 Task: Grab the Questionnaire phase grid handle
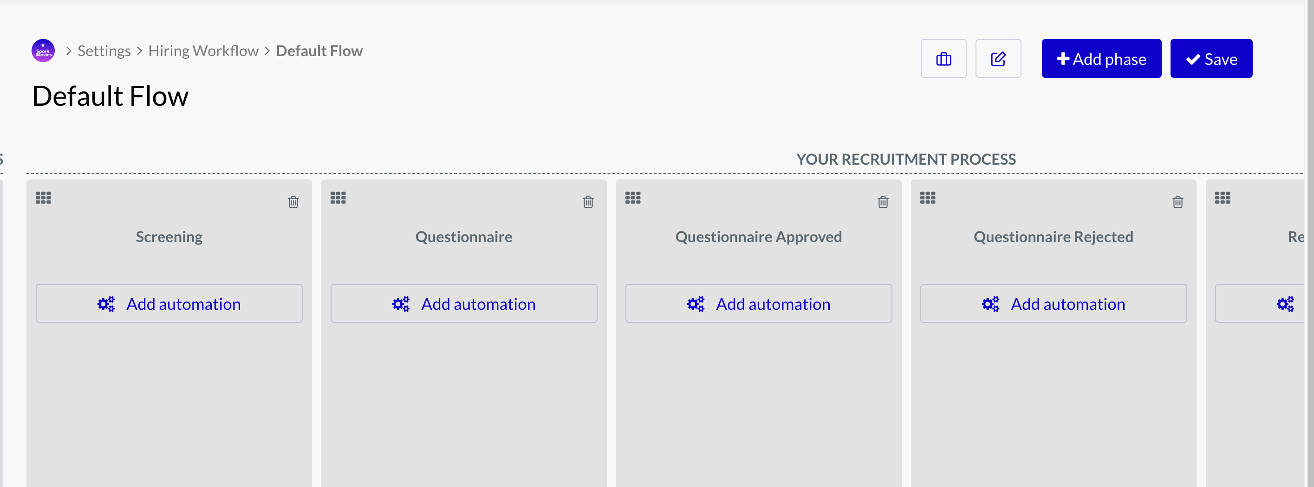(x=338, y=198)
